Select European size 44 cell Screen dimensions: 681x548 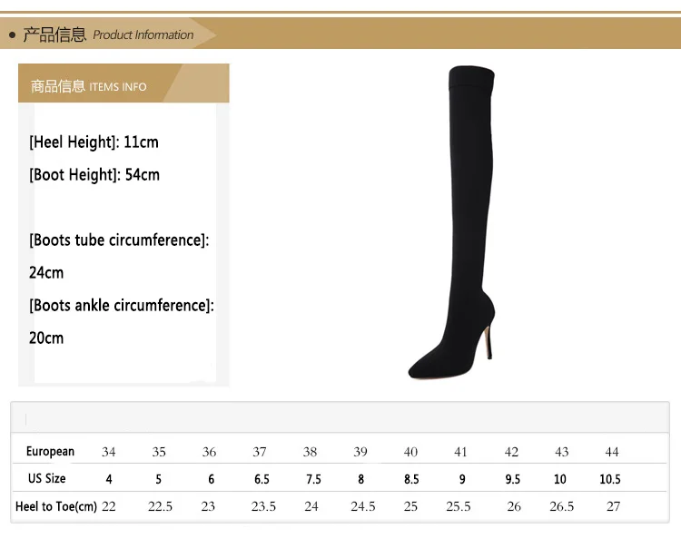pos(612,452)
